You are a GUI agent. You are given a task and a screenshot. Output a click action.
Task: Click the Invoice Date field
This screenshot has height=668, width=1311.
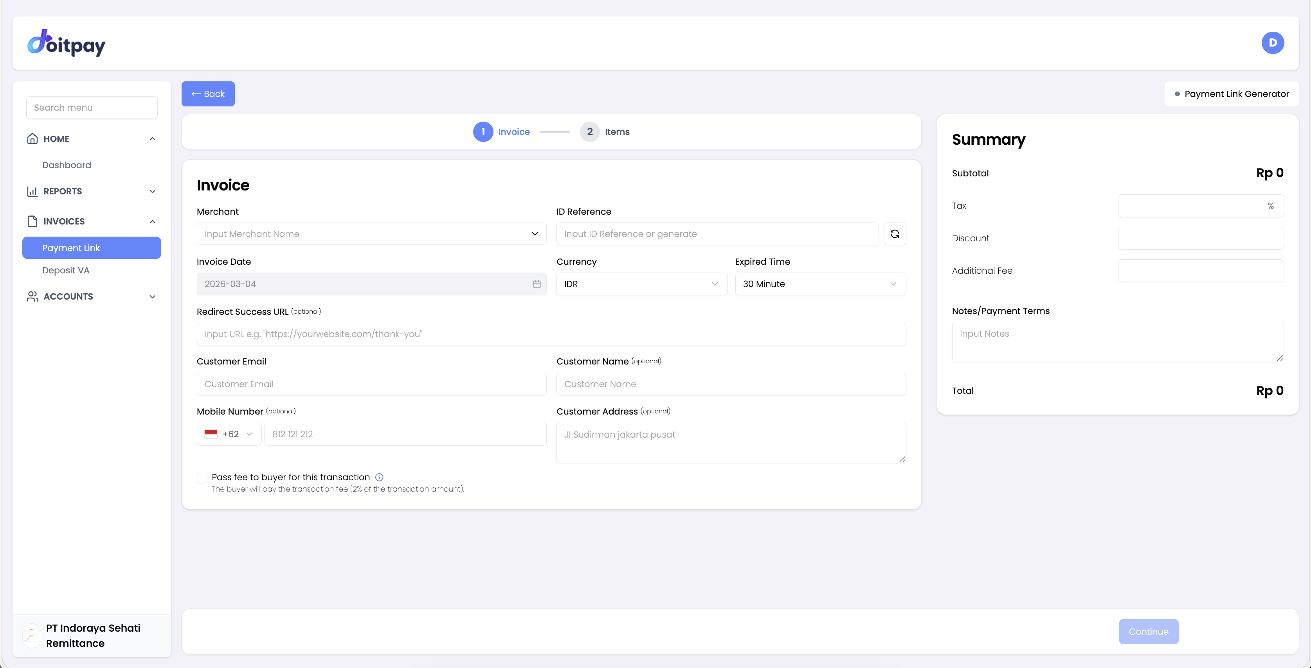click(x=371, y=284)
